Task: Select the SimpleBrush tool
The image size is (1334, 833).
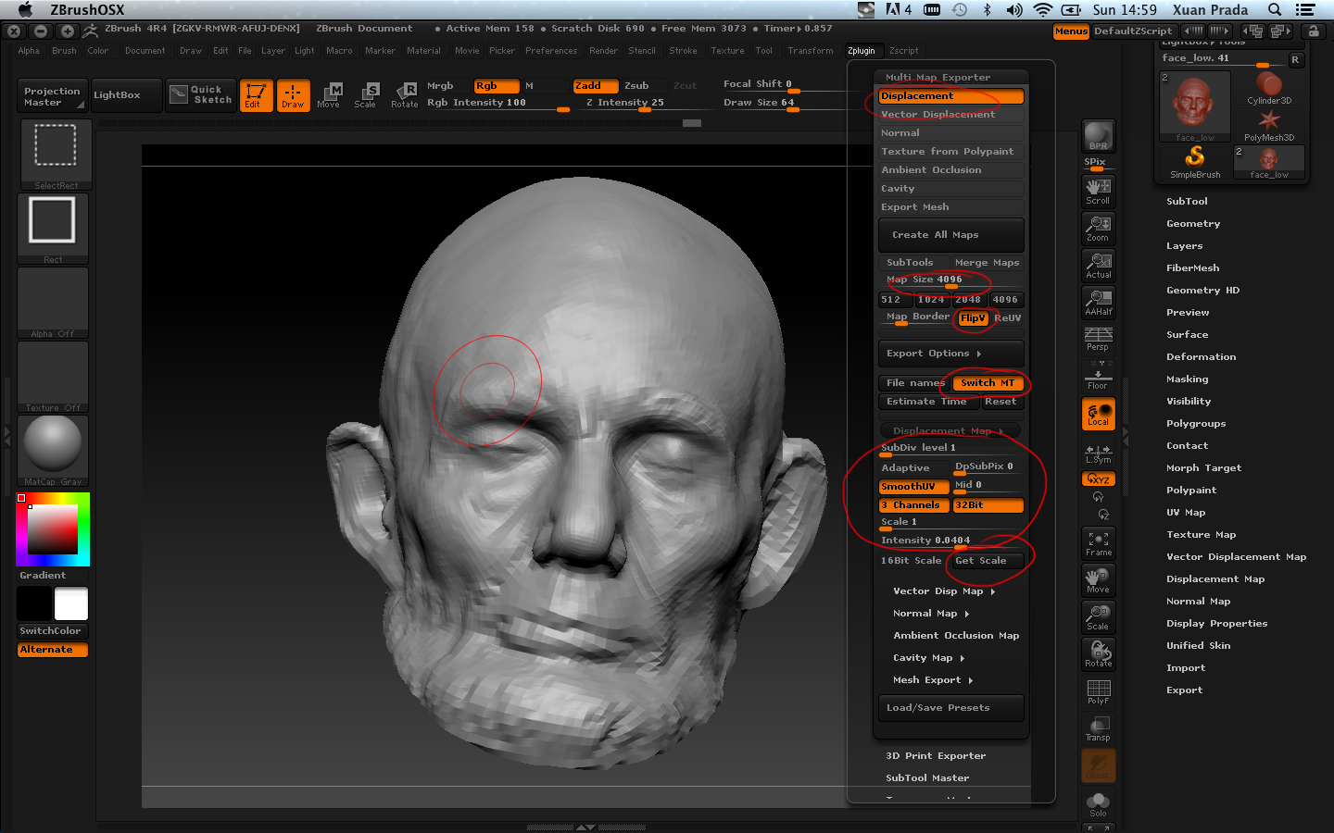Action: (1195, 162)
